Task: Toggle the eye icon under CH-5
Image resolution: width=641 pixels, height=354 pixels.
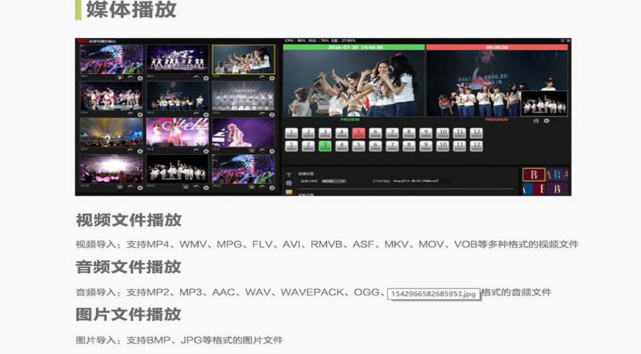Action: 206,114
